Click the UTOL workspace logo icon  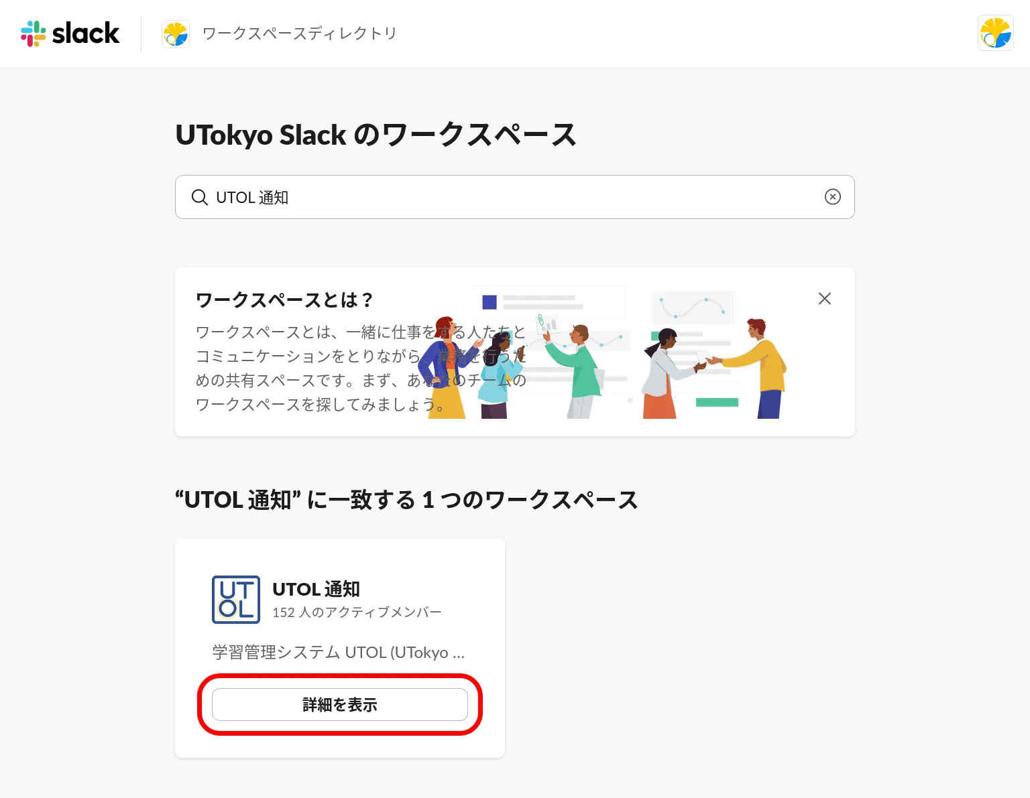click(236, 600)
